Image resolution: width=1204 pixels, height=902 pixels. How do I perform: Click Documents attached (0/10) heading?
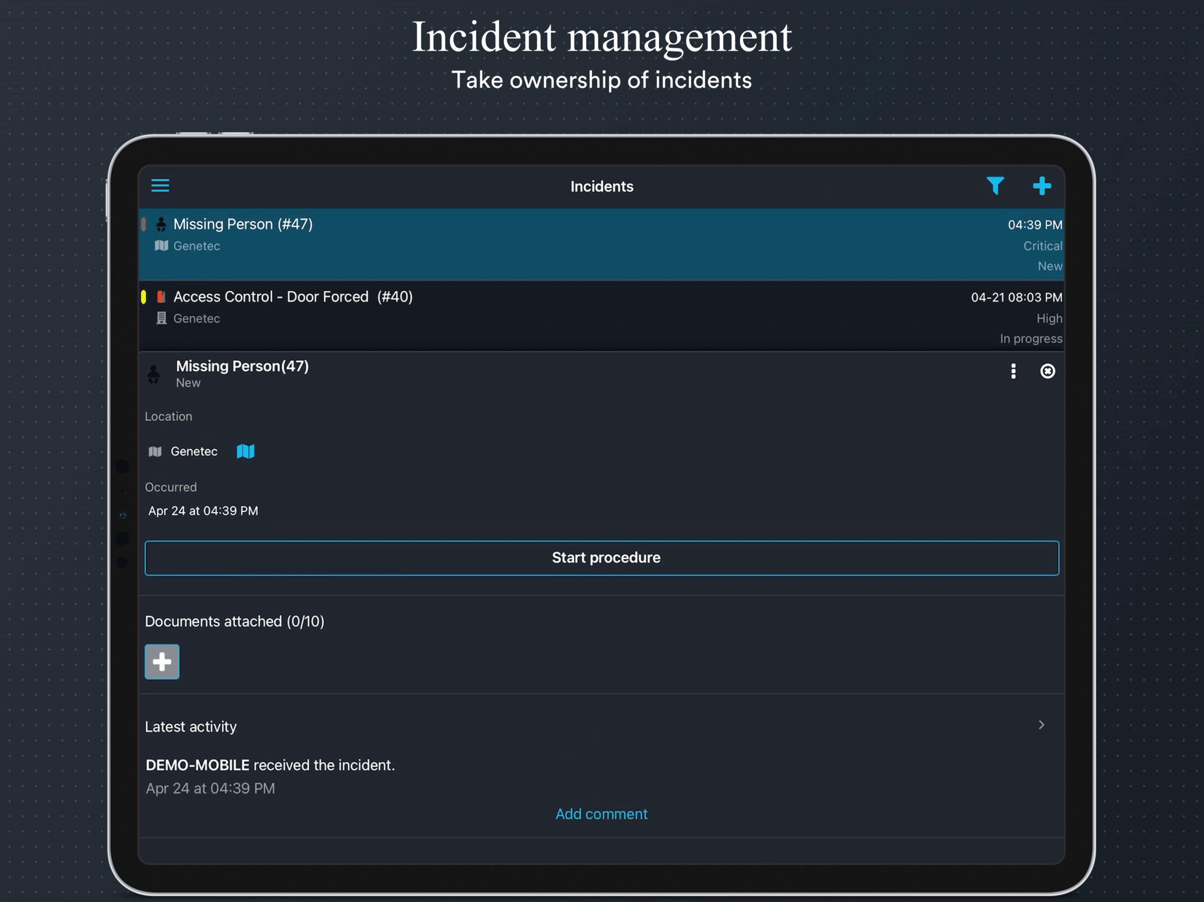(x=234, y=621)
